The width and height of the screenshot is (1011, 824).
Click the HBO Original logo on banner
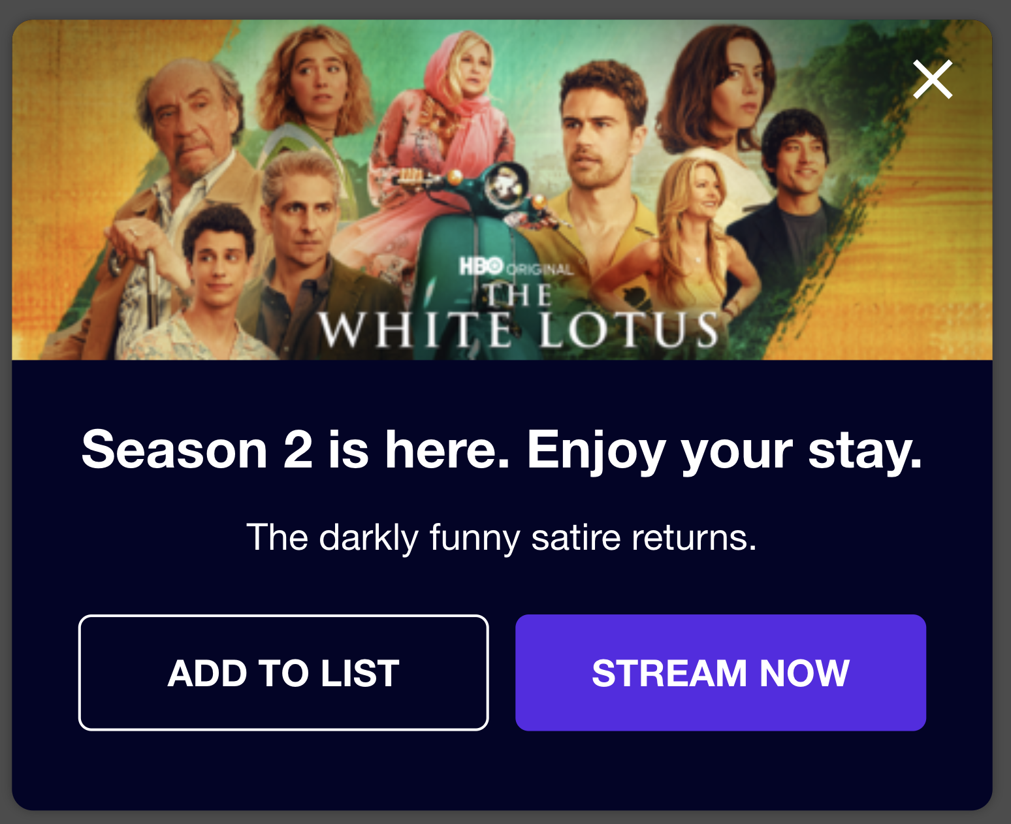(x=516, y=267)
